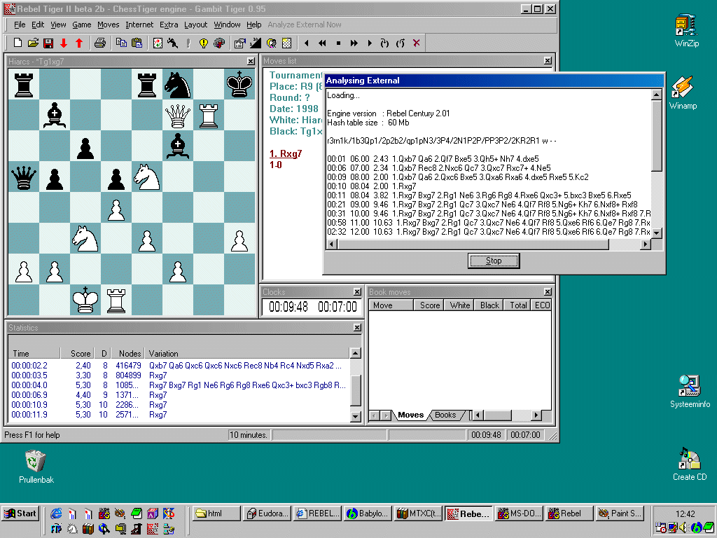
Task: Stop the external analysis with the Stop button
Action: click(x=494, y=261)
